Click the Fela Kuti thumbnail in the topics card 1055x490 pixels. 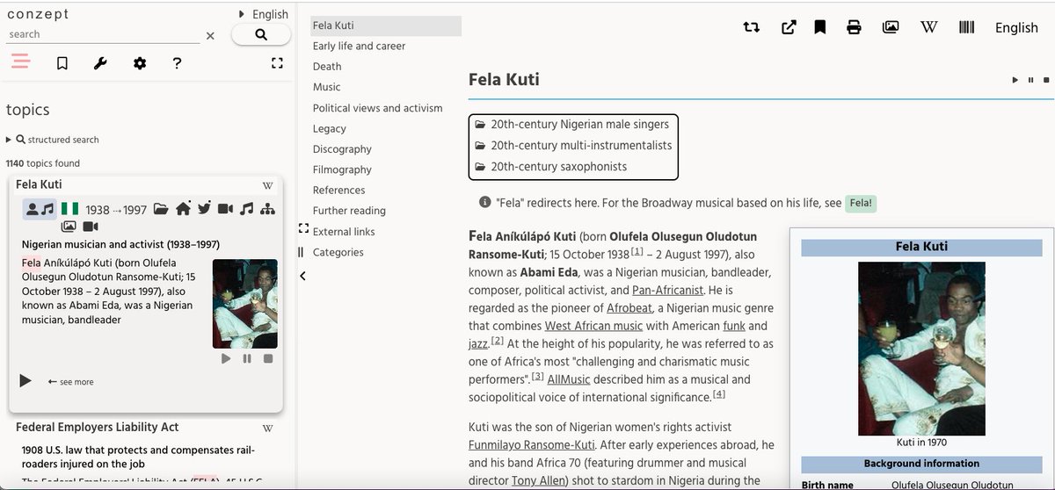point(245,304)
